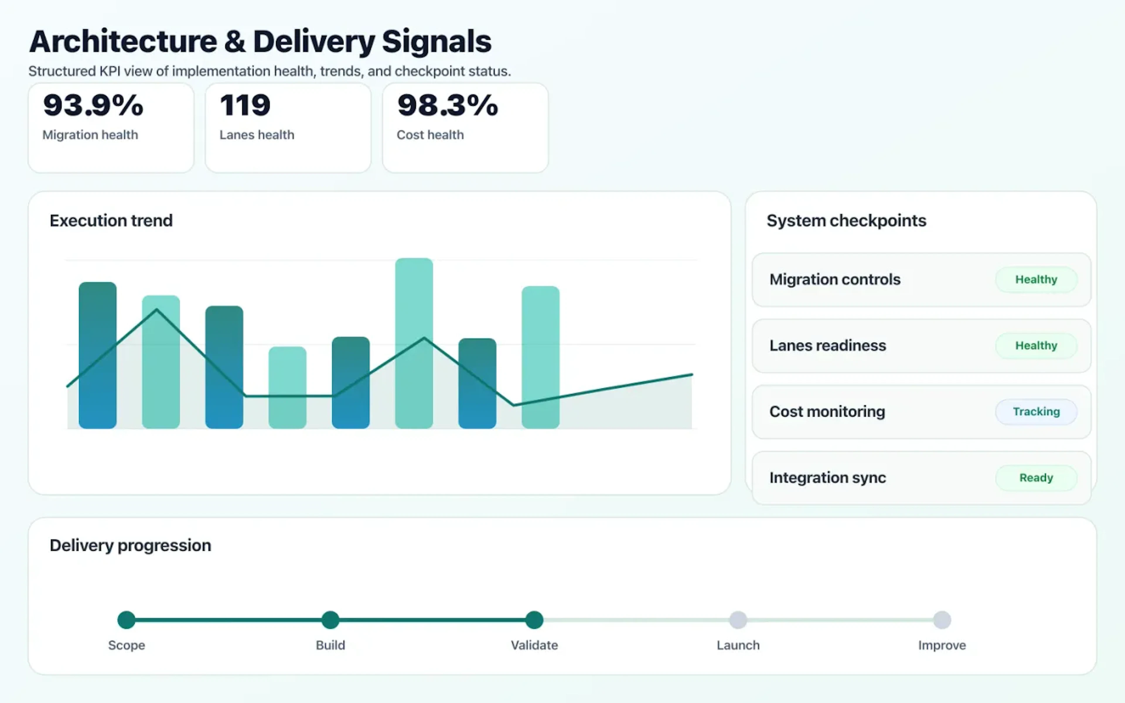
Task: Click the Tracking badge for Cost monitoring
Action: (x=1036, y=412)
